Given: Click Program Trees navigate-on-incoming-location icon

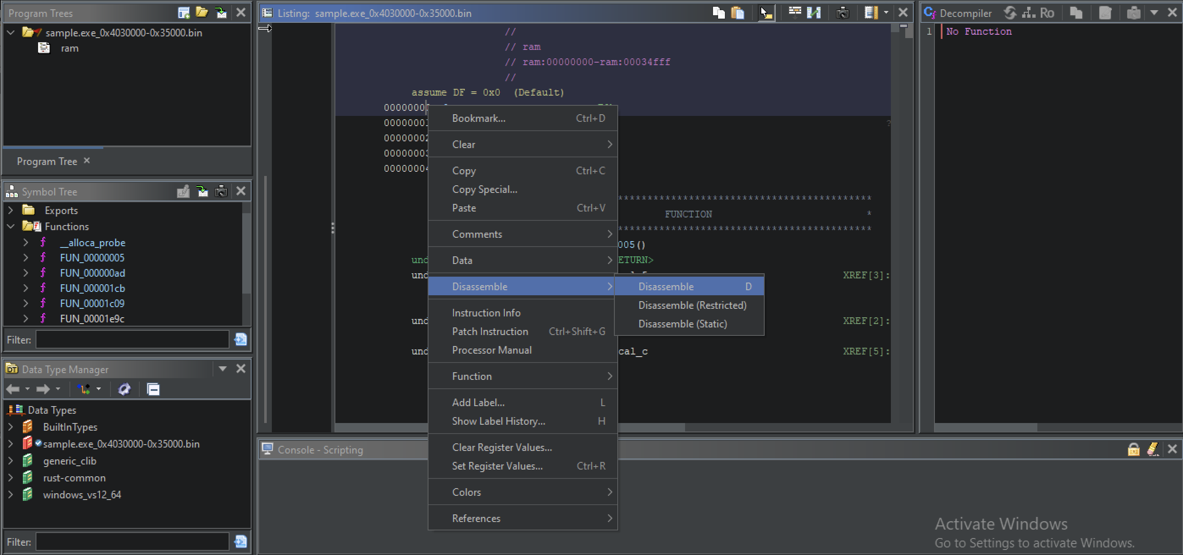Looking at the screenshot, I should 221,12.
